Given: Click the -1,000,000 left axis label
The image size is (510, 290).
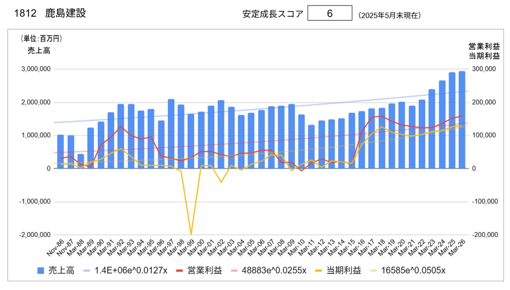Looking at the screenshot, I should (x=35, y=201).
